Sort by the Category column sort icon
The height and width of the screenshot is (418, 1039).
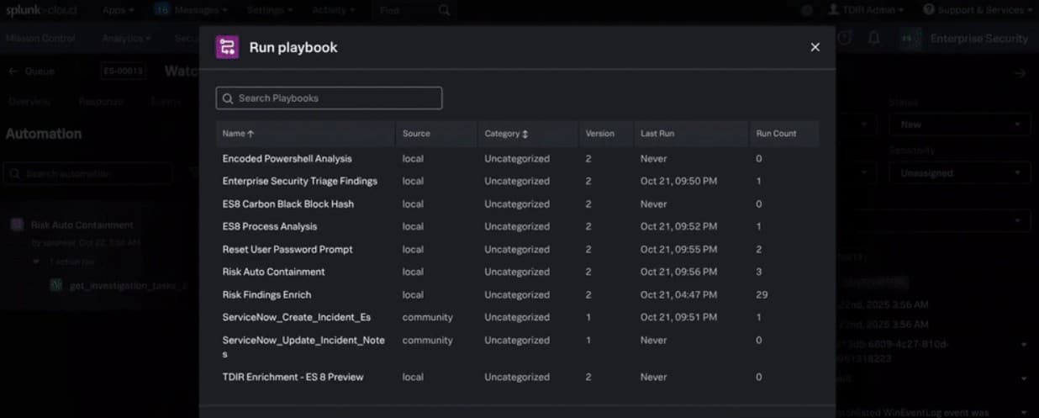click(x=525, y=134)
